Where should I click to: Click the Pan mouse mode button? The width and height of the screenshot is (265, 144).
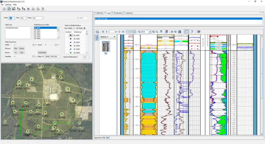point(16,49)
